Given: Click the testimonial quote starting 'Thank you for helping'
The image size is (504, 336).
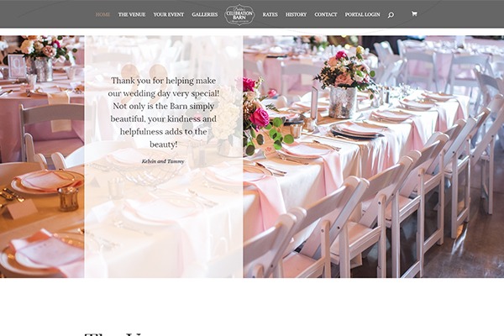Looking at the screenshot, I should pyautogui.click(x=163, y=113).
